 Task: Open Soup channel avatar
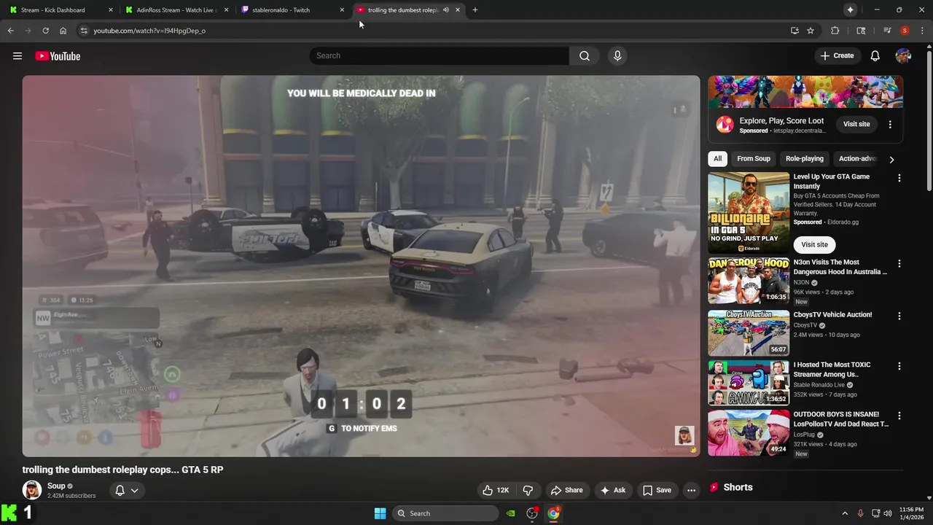tap(31, 490)
